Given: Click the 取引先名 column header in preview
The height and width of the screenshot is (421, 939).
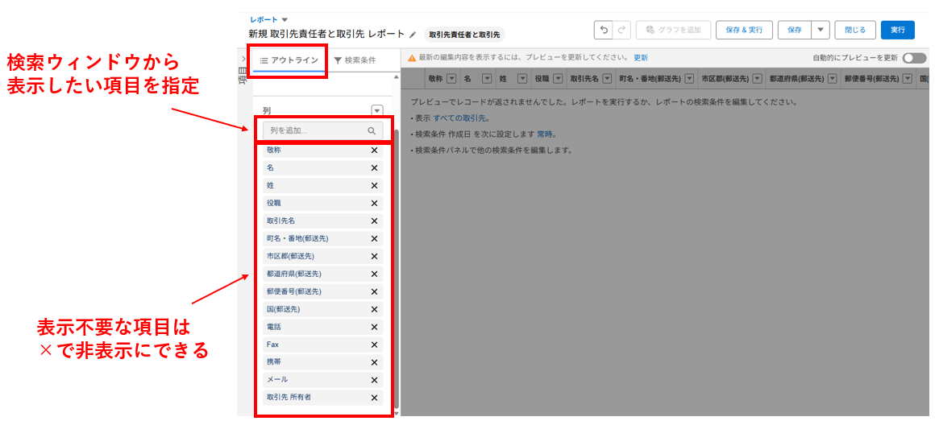Looking at the screenshot, I should [584, 78].
